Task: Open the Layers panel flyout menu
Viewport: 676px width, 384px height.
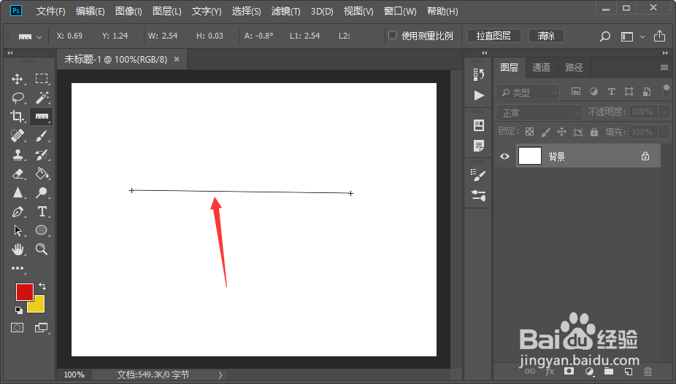Action: pyautogui.click(x=664, y=67)
